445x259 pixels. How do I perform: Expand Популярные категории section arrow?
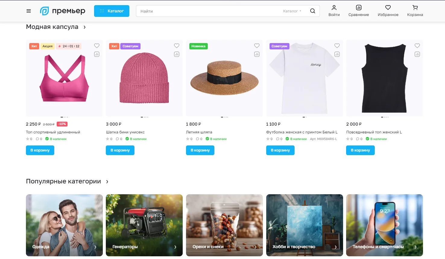[107, 182]
